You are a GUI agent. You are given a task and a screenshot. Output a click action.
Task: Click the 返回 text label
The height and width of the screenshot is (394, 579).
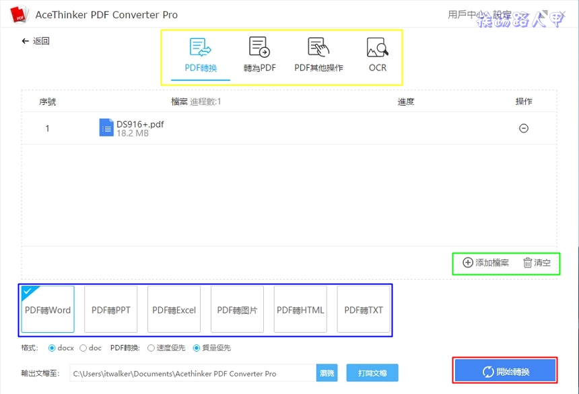tap(41, 41)
